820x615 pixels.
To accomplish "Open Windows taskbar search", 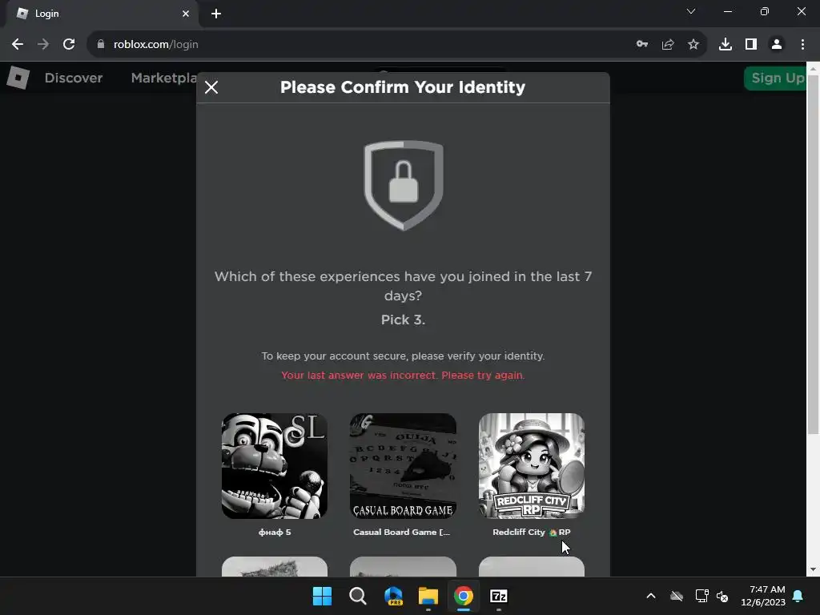I will point(358,596).
